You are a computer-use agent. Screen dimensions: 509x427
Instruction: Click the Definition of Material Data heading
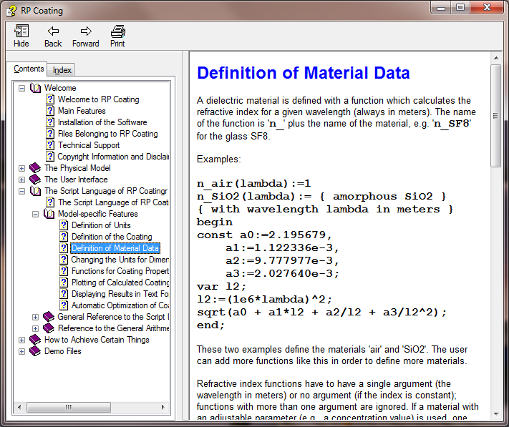point(304,73)
